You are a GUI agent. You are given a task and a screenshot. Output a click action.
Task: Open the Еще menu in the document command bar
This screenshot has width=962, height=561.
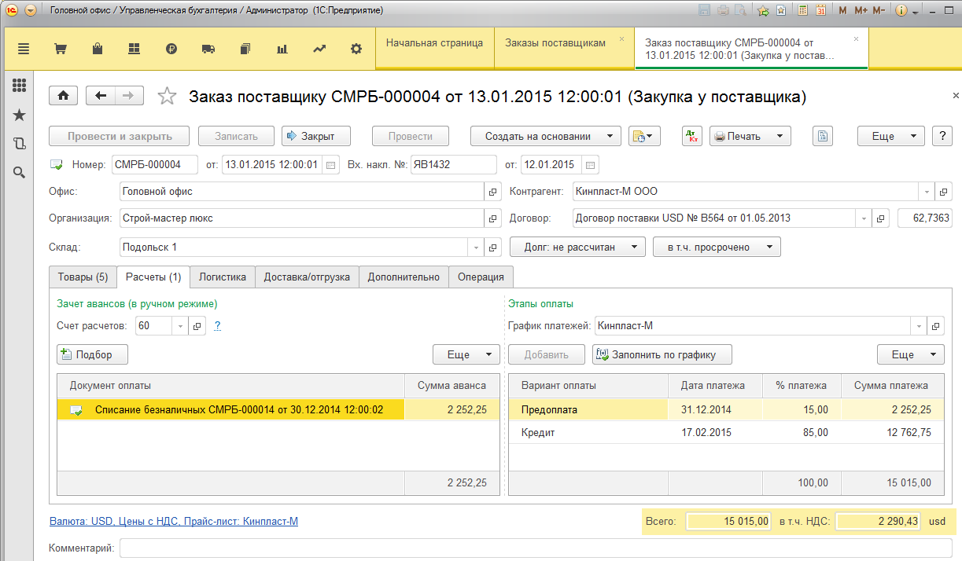890,136
